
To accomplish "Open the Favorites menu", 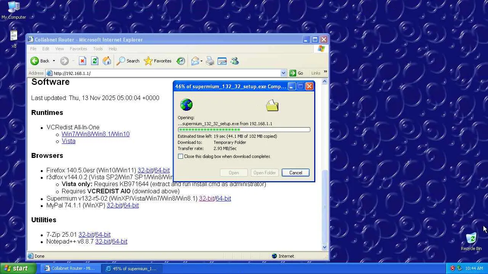I will [78, 49].
